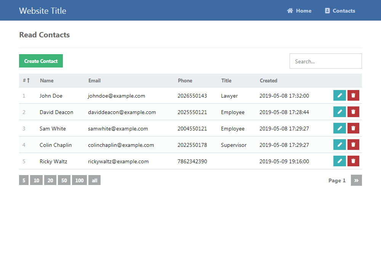The width and height of the screenshot is (381, 267).
Task: Sort table by Email column
Action: click(94, 80)
